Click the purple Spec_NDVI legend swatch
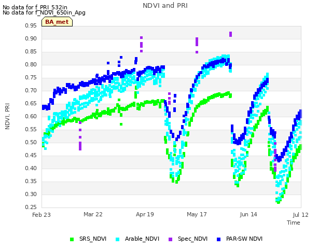 click(171, 239)
